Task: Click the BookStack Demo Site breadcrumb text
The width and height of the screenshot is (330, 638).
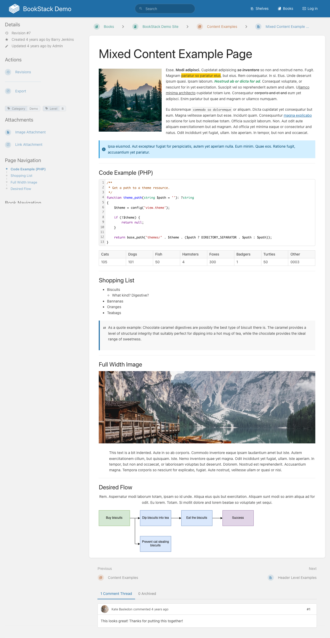Action: tap(160, 27)
